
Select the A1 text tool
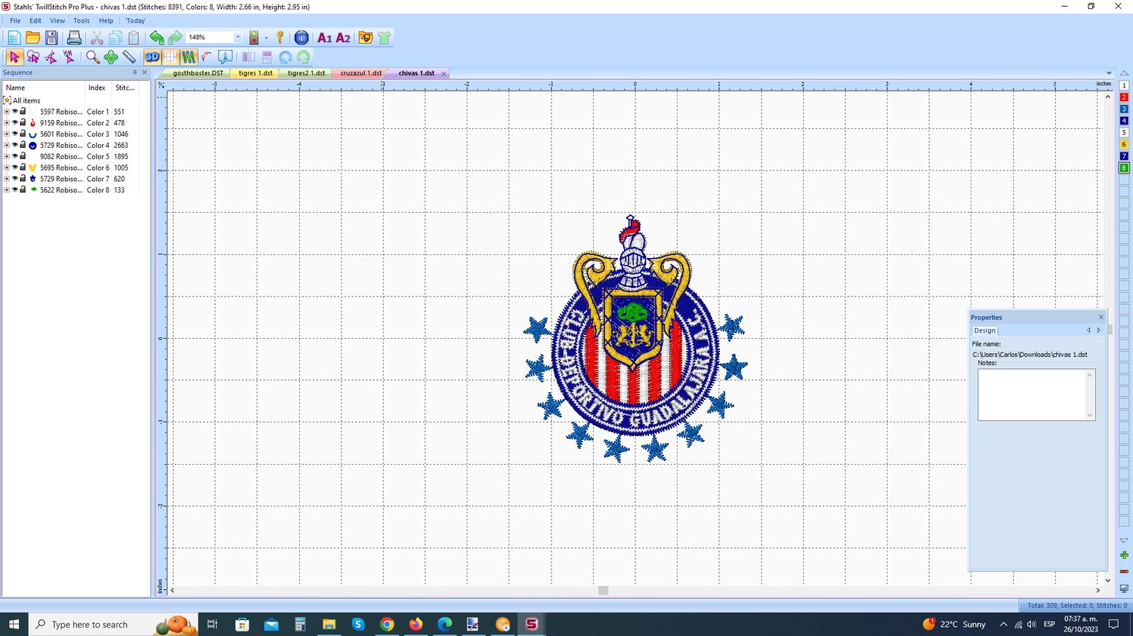(x=325, y=38)
